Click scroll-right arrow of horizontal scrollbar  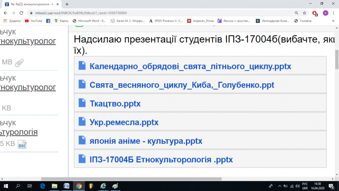333,179
